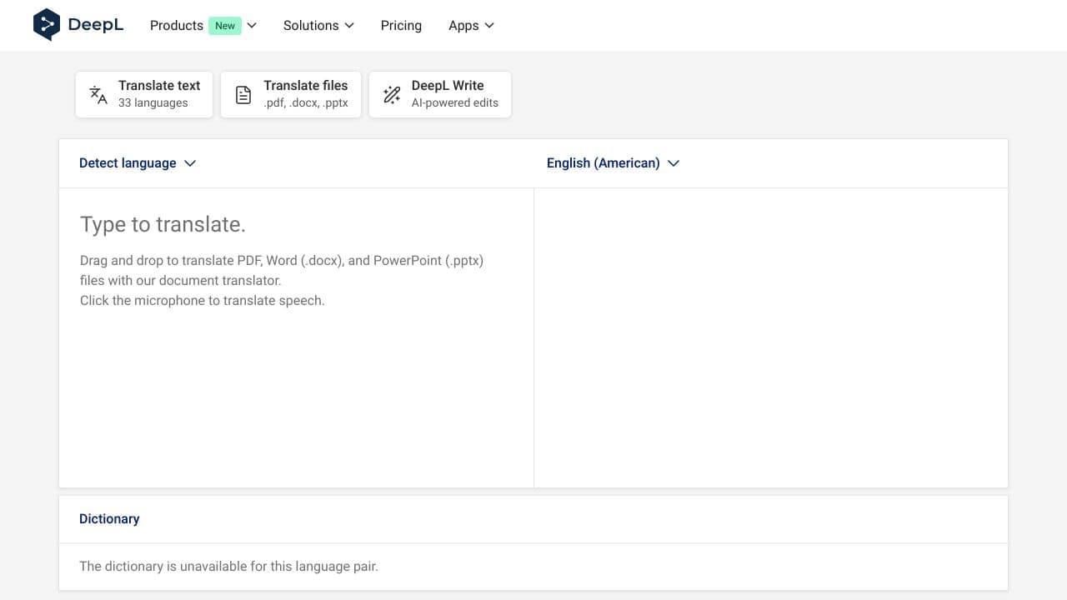Click the English (American) chevron

coord(674,163)
